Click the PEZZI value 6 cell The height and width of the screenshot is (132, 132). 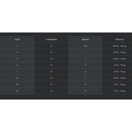click(17, 65)
